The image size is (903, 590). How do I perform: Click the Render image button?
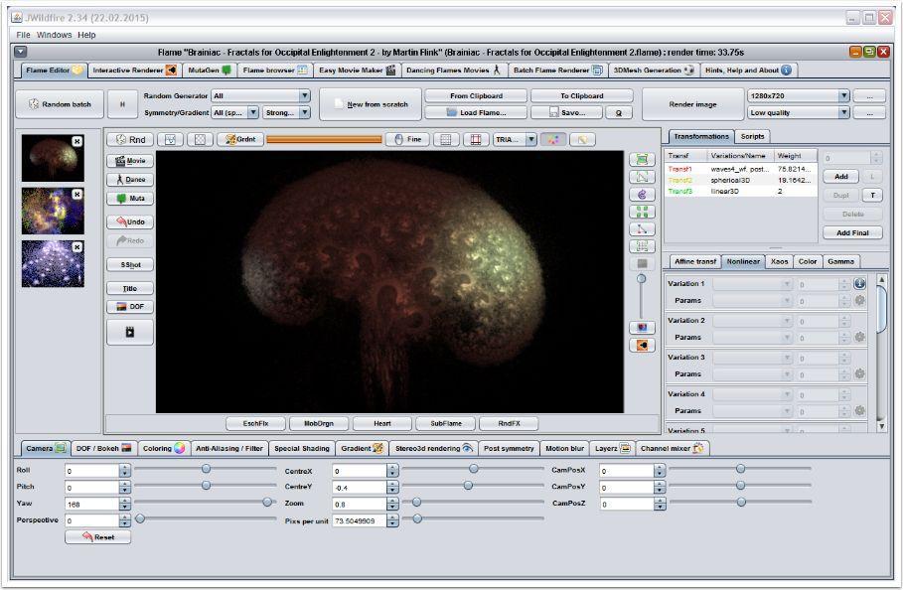click(x=692, y=104)
